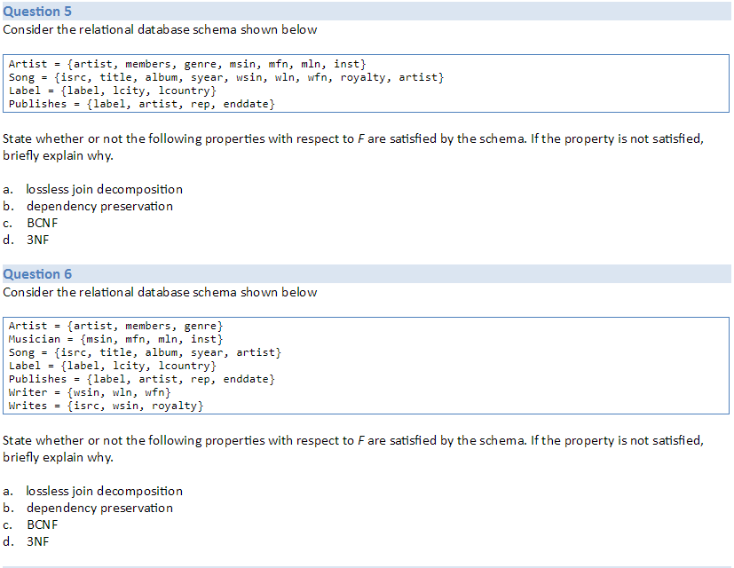Click the Writer schema line
The height and width of the screenshot is (568, 734).
90,392
